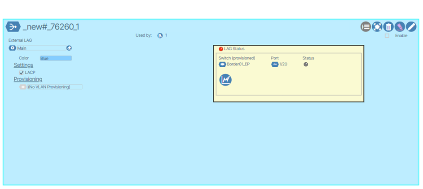Click the Blue color field
Screen dimensions: 423x189
pyautogui.click(x=56, y=58)
